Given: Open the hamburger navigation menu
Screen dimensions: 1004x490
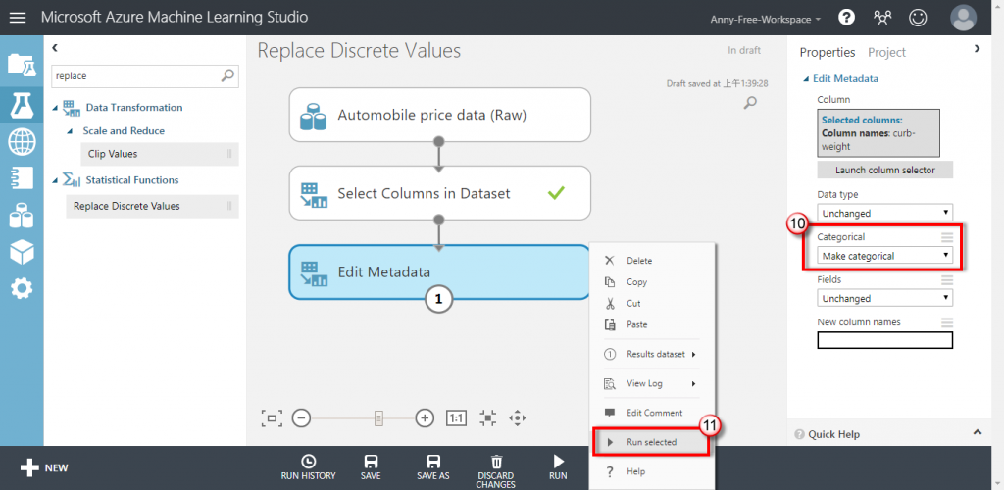Looking at the screenshot, I should pos(18,18).
